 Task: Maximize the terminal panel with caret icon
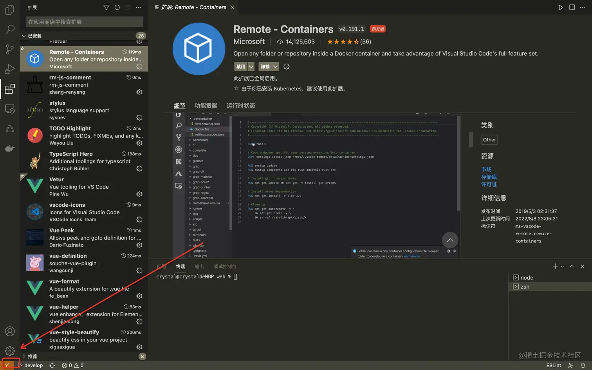[572, 266]
